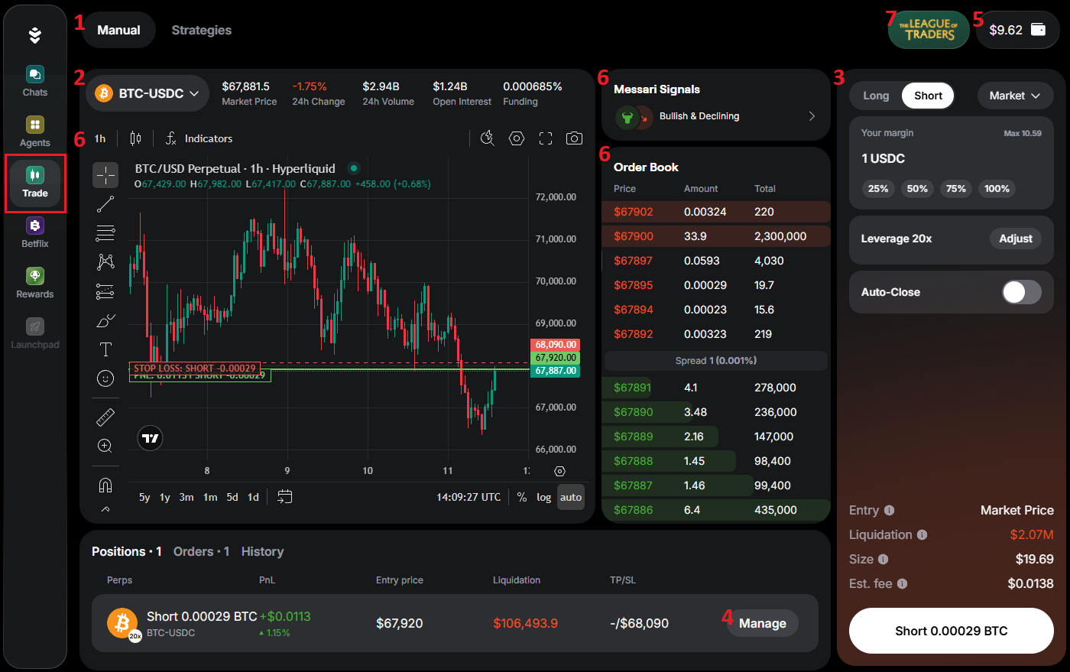This screenshot has height=672, width=1070.
Task: Open Betflix from the left sidebar
Action: click(x=34, y=232)
